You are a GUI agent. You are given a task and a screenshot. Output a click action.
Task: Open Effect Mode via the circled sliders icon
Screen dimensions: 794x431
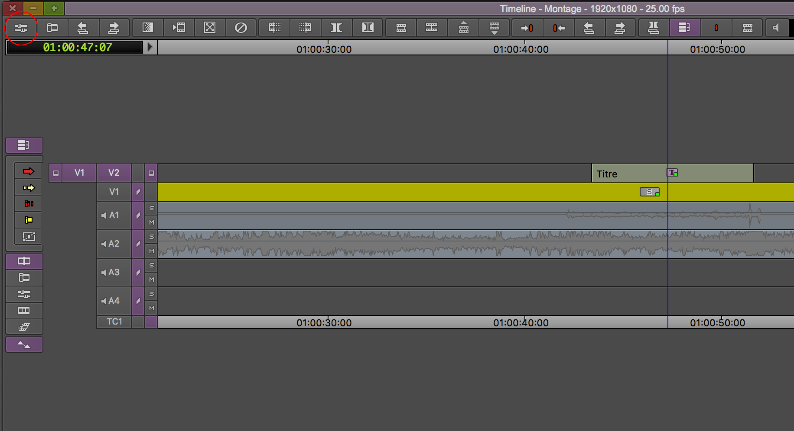coord(21,28)
